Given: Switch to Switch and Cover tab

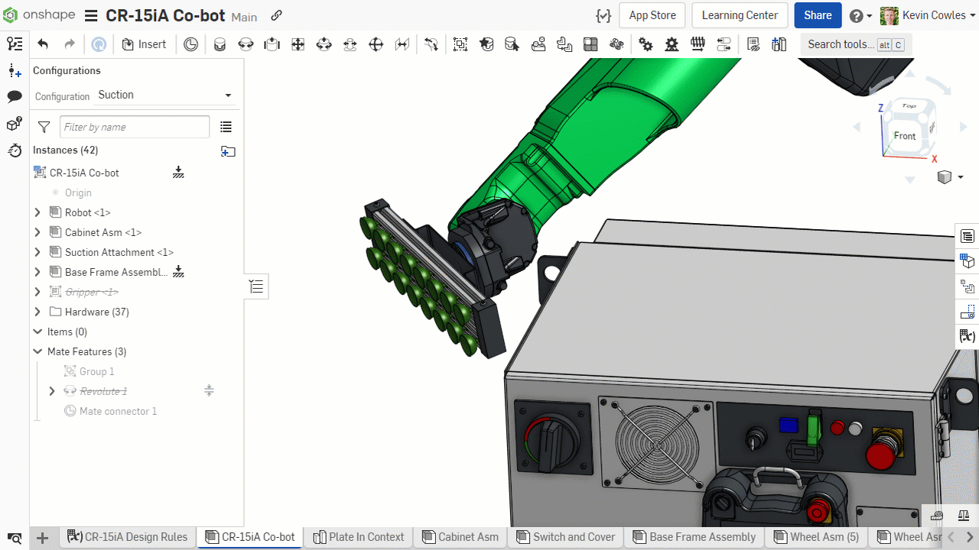Looking at the screenshot, I should click(566, 537).
